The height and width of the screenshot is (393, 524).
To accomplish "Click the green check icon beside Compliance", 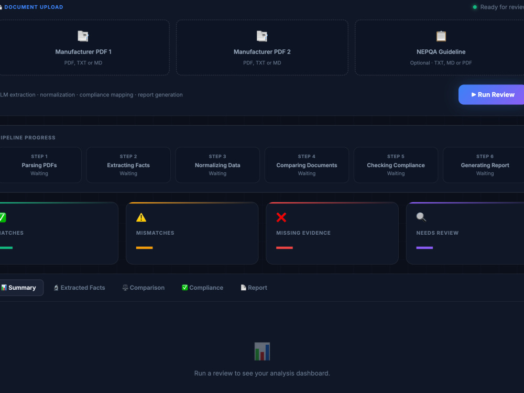I will (184, 287).
